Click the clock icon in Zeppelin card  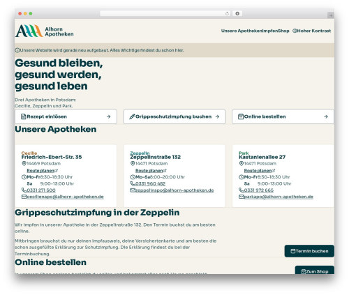tap(133, 177)
